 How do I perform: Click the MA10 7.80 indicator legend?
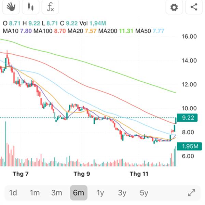[x=17, y=31]
